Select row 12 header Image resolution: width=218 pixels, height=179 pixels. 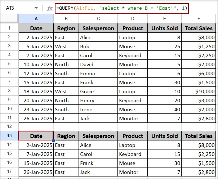9,126
